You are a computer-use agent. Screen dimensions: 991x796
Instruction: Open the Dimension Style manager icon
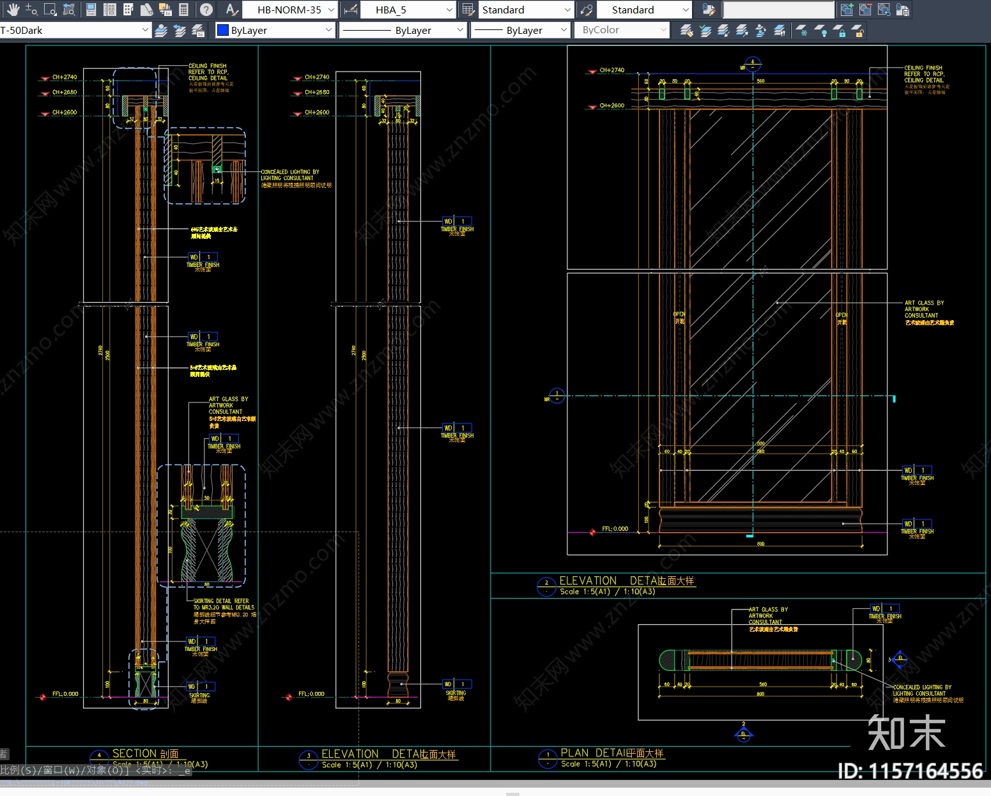[x=350, y=10]
